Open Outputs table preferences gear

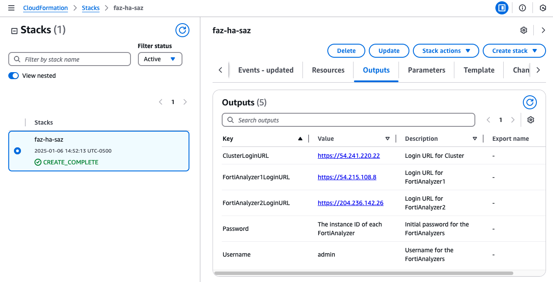[x=531, y=120]
